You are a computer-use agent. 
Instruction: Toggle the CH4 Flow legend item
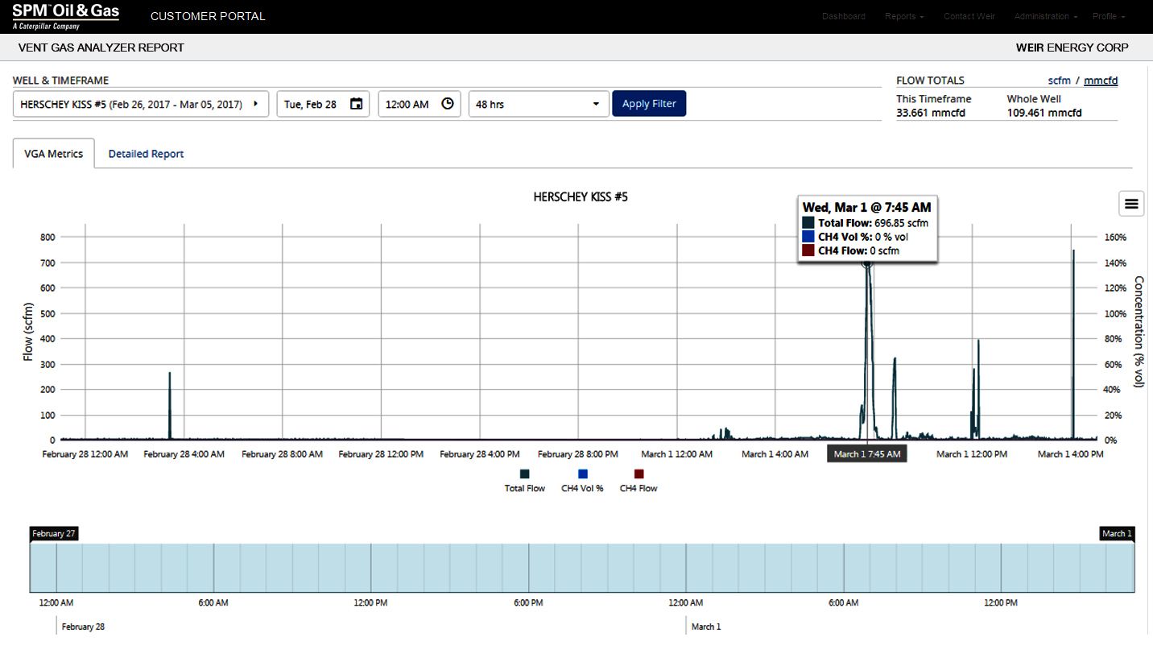[638, 480]
